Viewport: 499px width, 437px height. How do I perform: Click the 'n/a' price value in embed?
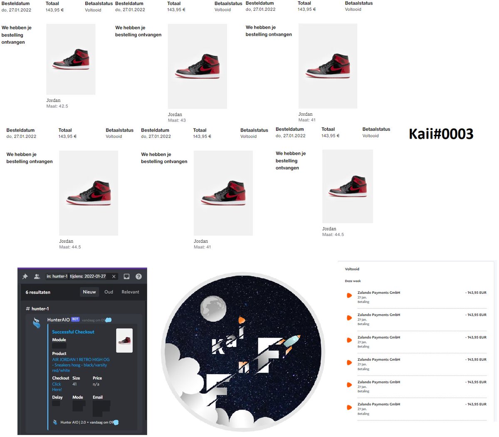pyautogui.click(x=96, y=384)
